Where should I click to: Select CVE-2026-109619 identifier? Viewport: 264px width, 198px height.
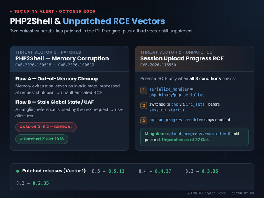pyautogui.click(x=76, y=65)
